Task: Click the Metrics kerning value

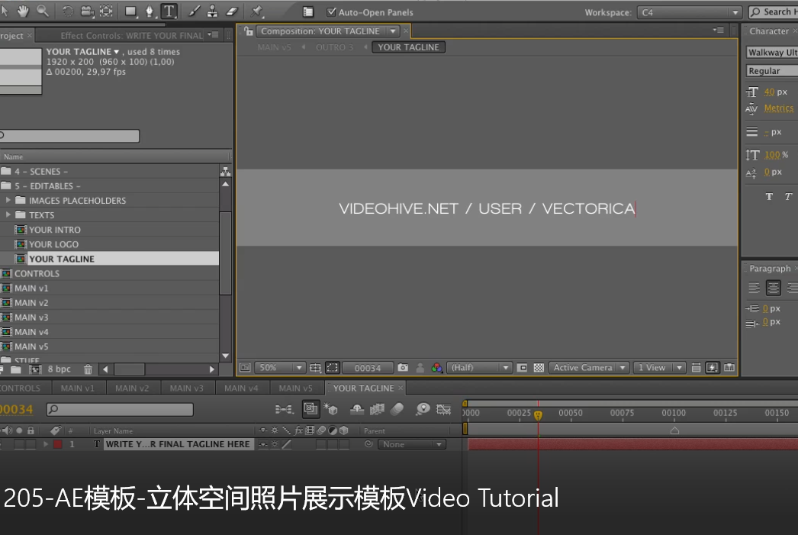Action: 779,108
